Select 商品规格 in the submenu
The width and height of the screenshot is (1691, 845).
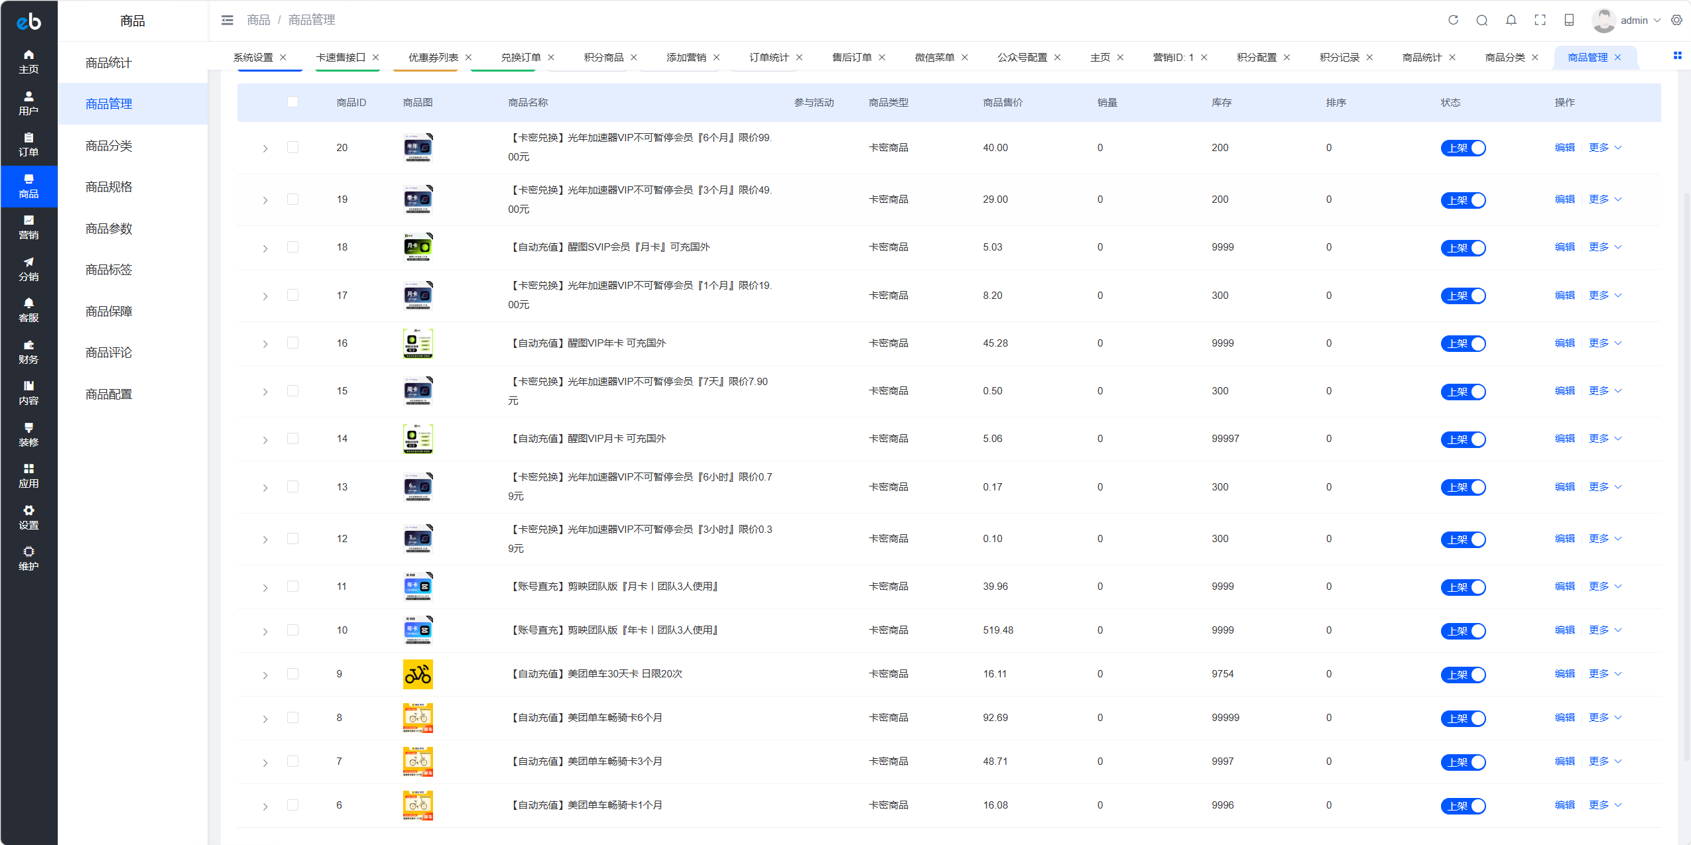(109, 187)
